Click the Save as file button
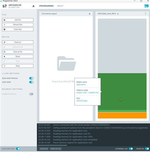 [18, 52]
